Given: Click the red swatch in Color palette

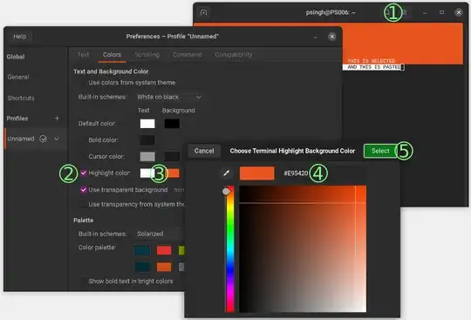Looking at the screenshot, I should [x=164, y=250].
